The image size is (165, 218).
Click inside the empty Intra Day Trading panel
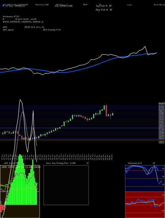point(66,185)
